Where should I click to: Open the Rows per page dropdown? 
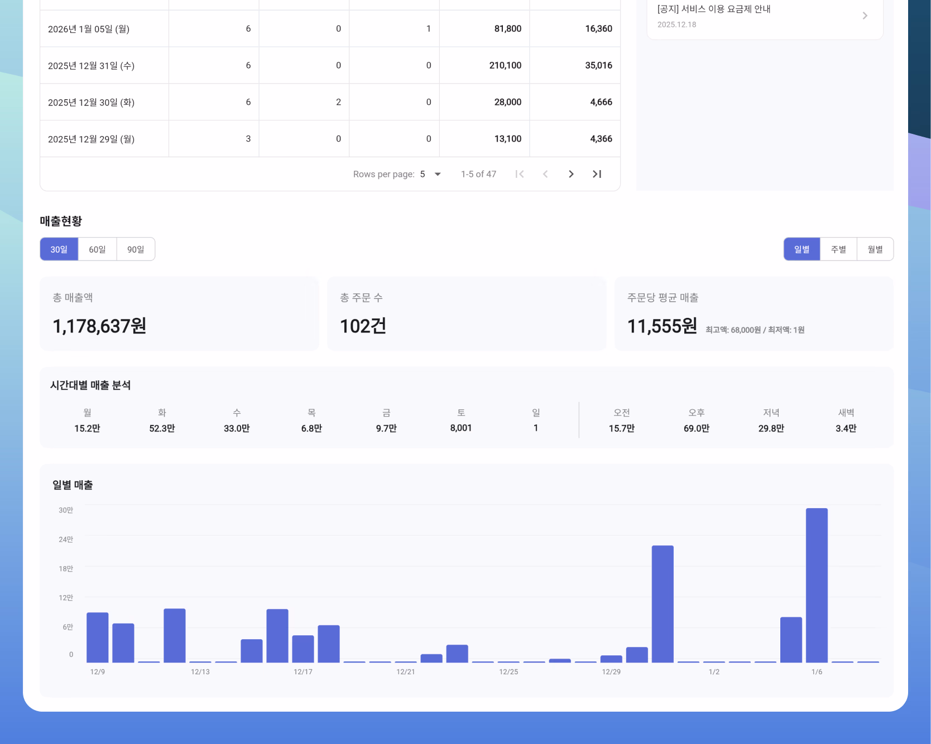[430, 174]
